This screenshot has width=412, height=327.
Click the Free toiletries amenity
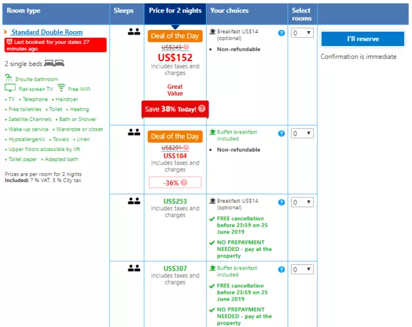[x=25, y=109]
